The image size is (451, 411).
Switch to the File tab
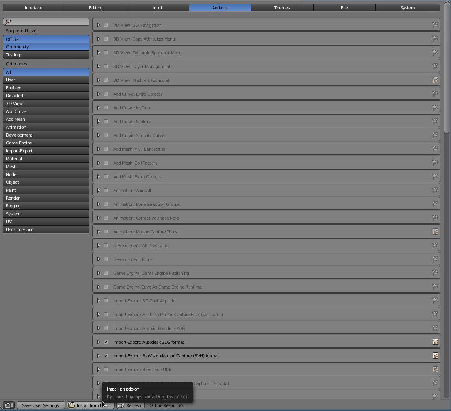click(x=344, y=8)
